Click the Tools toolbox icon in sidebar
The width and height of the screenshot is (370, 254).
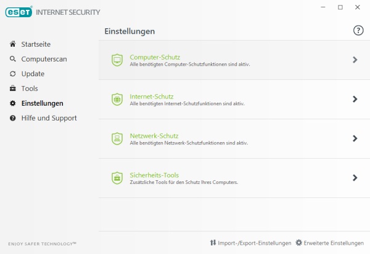pos(13,89)
